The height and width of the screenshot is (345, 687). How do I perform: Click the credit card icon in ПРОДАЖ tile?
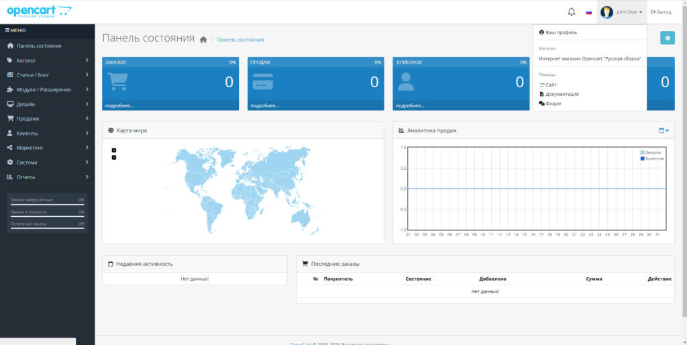[x=263, y=81]
